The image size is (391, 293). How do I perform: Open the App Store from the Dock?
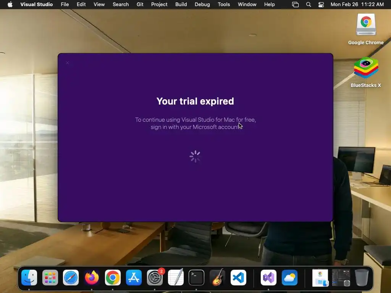point(134,277)
